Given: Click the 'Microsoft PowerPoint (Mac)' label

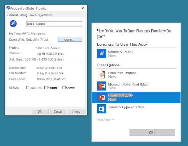Looking at the screenshot, I should [128, 84].
